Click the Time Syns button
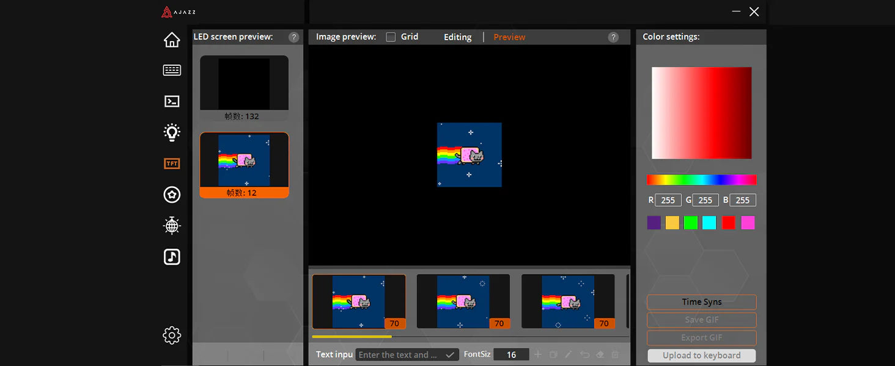Screen dimensions: 895x366 pos(701,302)
